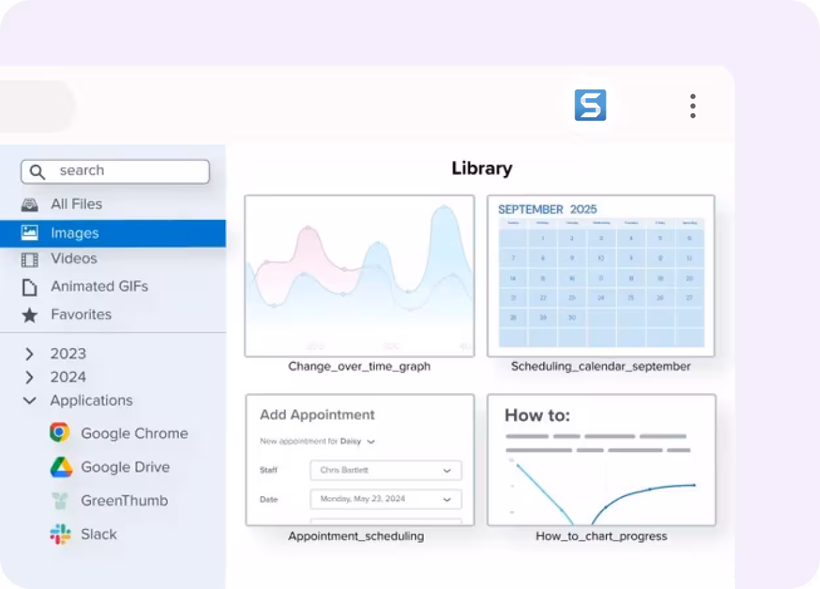
Task: Click the Google Drive logo icon
Action: pos(61,467)
